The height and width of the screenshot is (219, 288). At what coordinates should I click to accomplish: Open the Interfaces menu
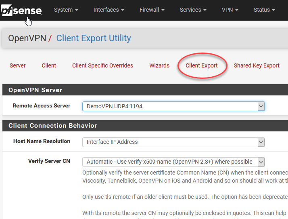(109, 10)
